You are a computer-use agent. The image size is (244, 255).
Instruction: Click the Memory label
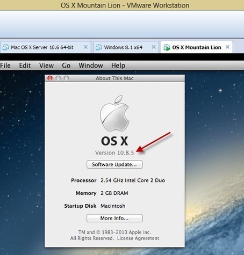click(86, 193)
